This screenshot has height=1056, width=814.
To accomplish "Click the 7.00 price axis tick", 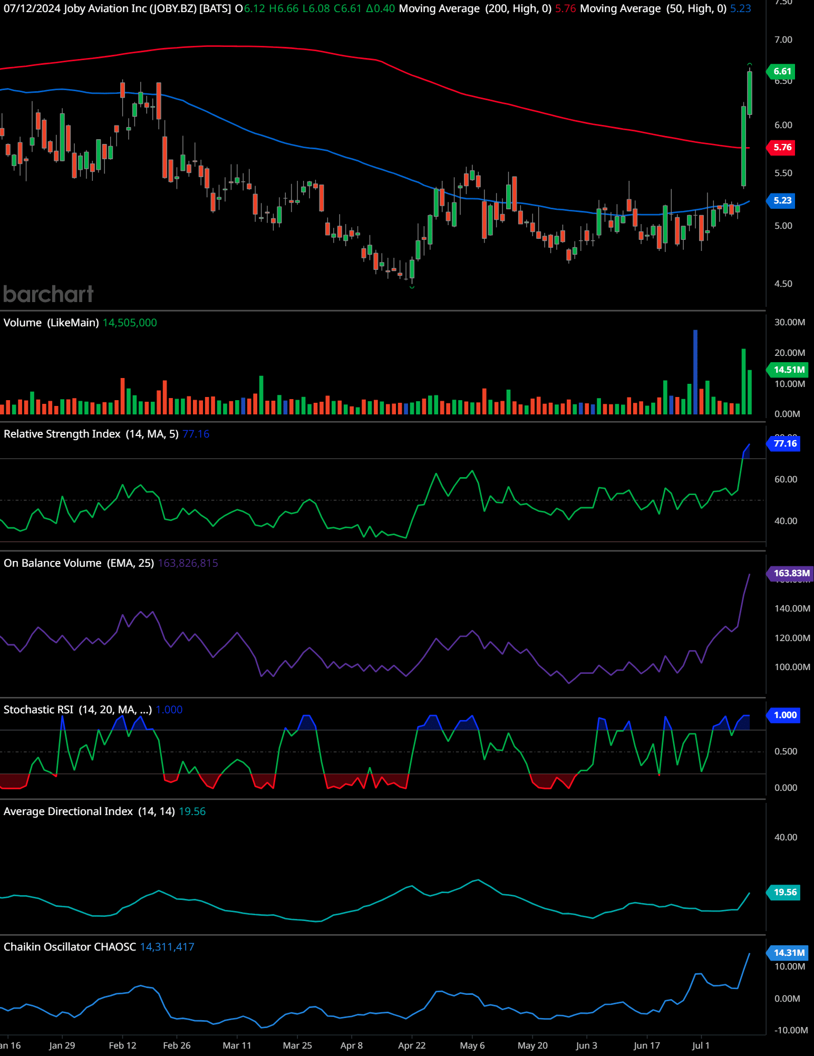I will pyautogui.click(x=783, y=40).
